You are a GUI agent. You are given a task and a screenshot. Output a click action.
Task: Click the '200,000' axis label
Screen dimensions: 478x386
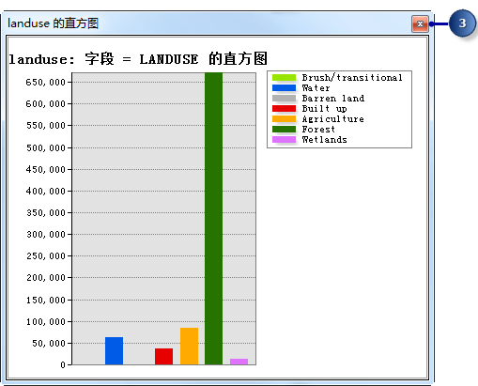pyautogui.click(x=46, y=278)
